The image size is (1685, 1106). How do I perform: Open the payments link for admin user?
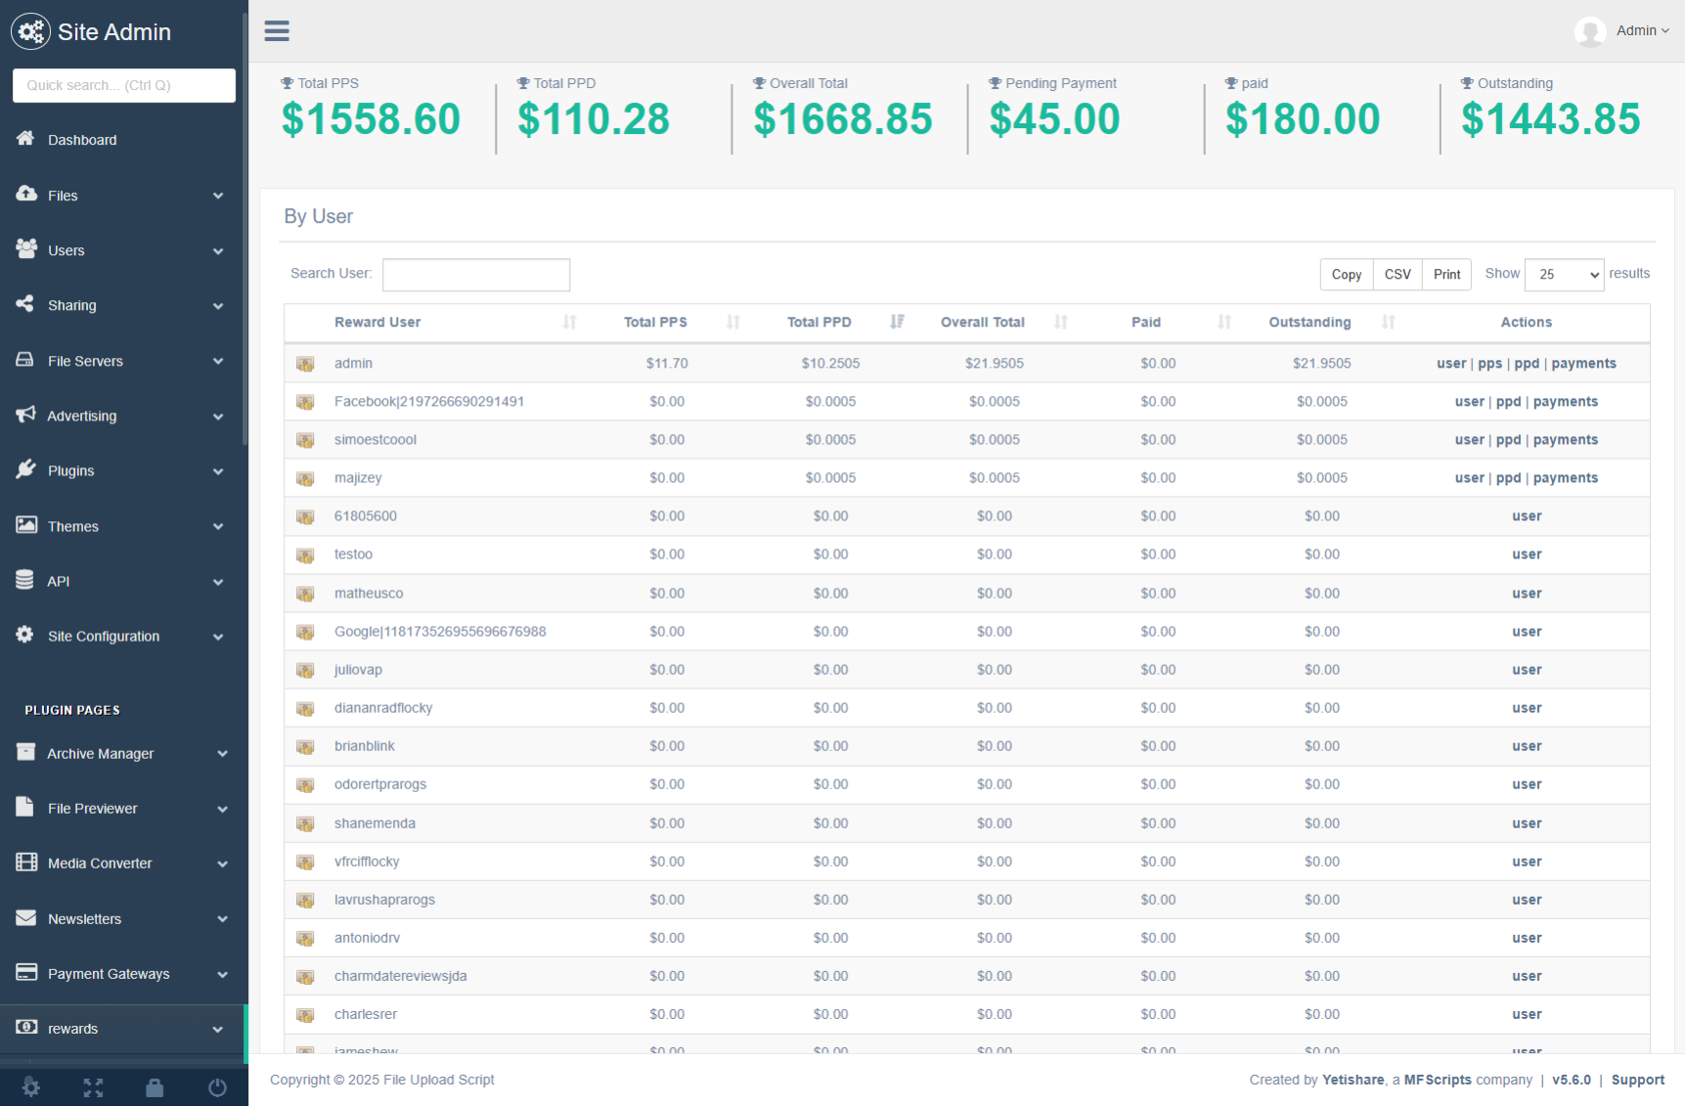pos(1583,364)
